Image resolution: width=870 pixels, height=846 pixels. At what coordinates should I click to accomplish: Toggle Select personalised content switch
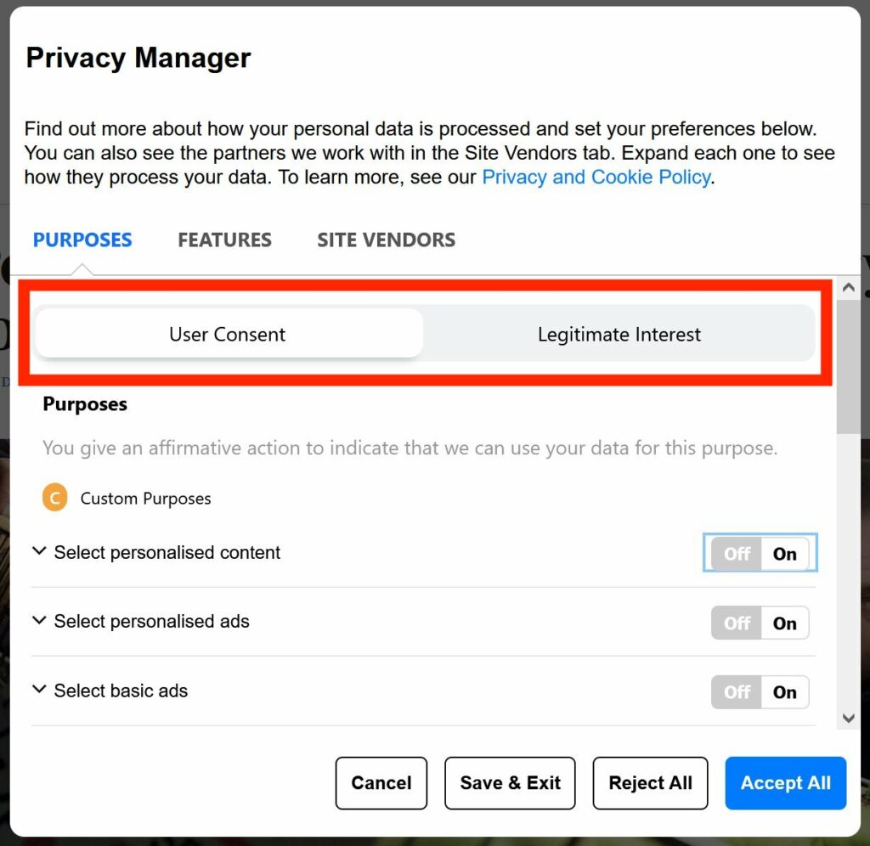coord(760,554)
